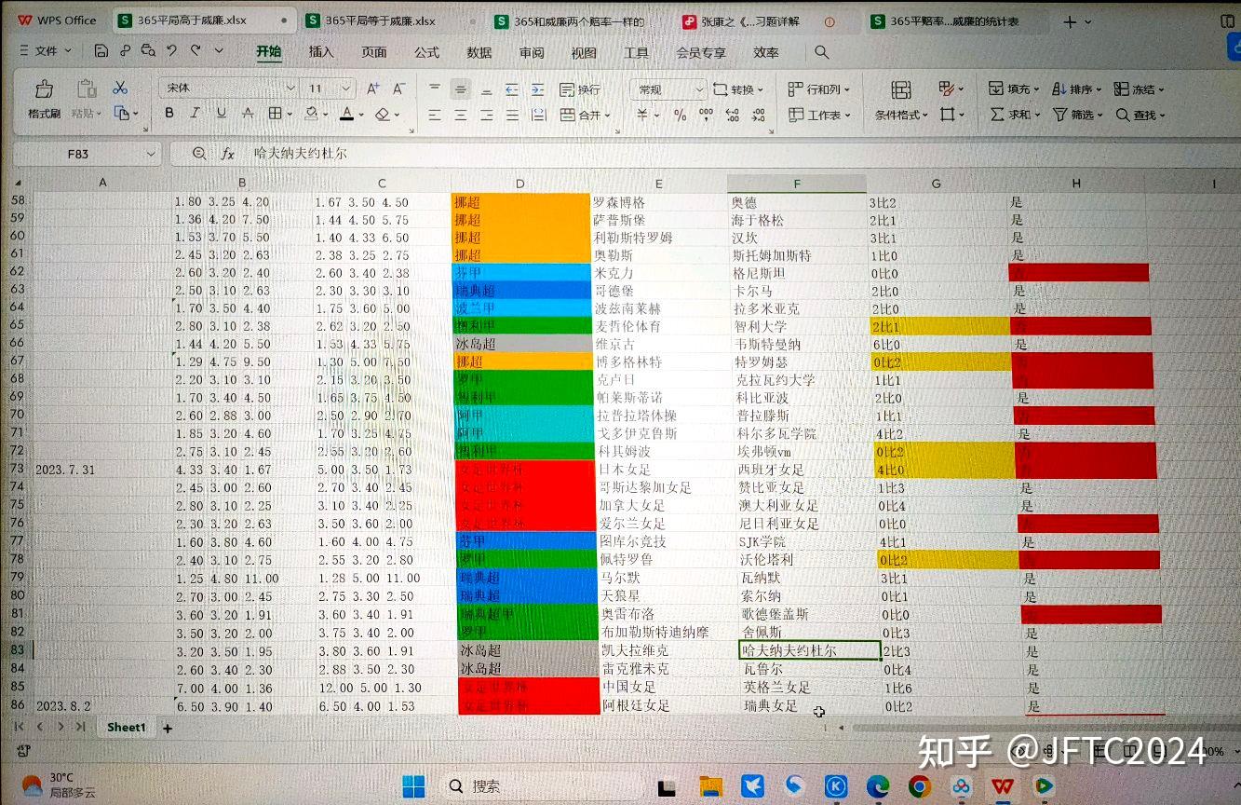Toggle middle vertical alignment
1241x805 pixels.
460,89
